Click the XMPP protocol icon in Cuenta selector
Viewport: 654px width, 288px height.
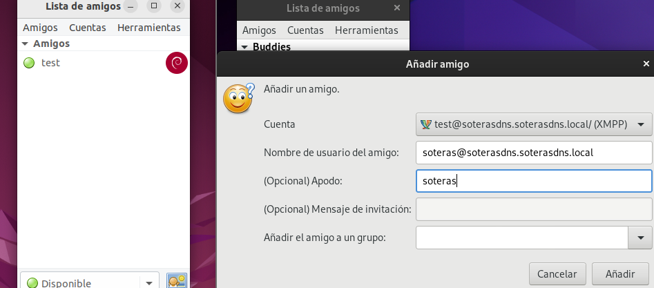[425, 124]
